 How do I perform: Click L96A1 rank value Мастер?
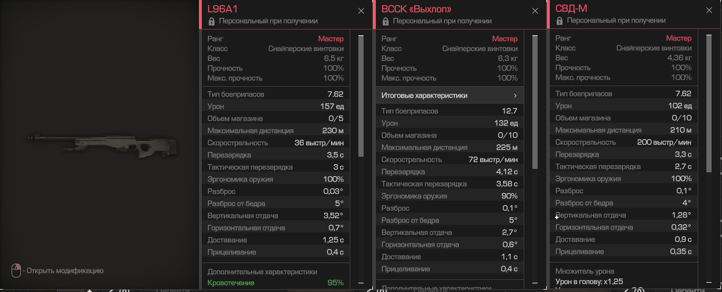(x=331, y=39)
